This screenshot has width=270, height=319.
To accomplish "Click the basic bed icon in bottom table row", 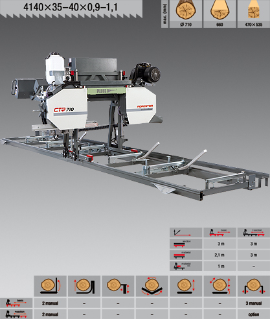I will (16, 303).
